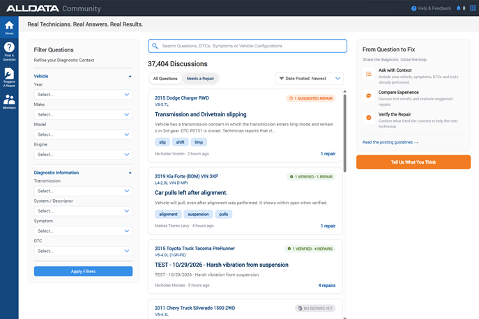Click the discussions list scrollbar thumb
The width and height of the screenshot is (479, 319).
(345, 133)
